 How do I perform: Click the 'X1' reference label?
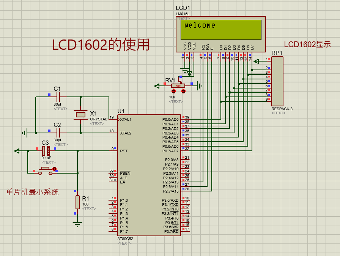[x=93, y=114]
